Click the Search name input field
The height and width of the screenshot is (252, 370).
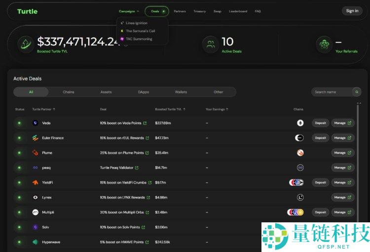pyautogui.click(x=332, y=92)
